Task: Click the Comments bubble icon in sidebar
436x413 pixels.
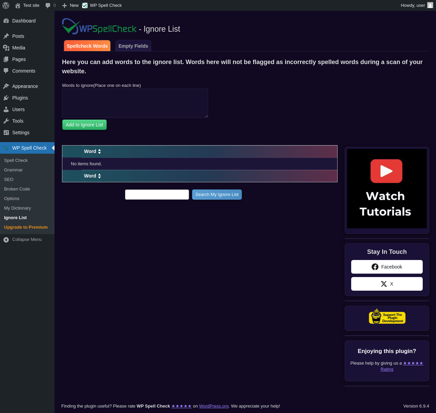Action: coord(6,71)
